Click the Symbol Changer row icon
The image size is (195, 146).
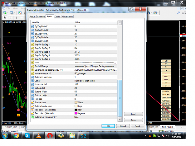pos(32,66)
